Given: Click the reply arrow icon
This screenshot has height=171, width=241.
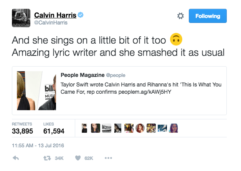Looking at the screenshot, I should click(16, 158).
